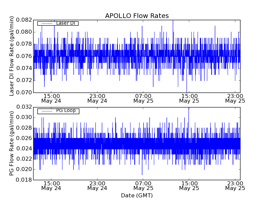This screenshot has height=200, width=267.
Task: Click top plot's 23:00 May 24 tick label
Action: point(97,98)
